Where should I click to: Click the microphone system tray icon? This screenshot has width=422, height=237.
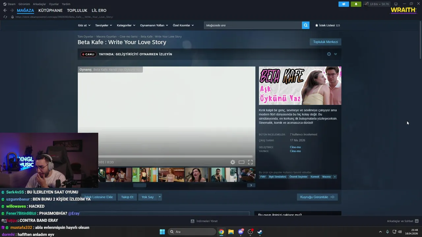click(387, 232)
